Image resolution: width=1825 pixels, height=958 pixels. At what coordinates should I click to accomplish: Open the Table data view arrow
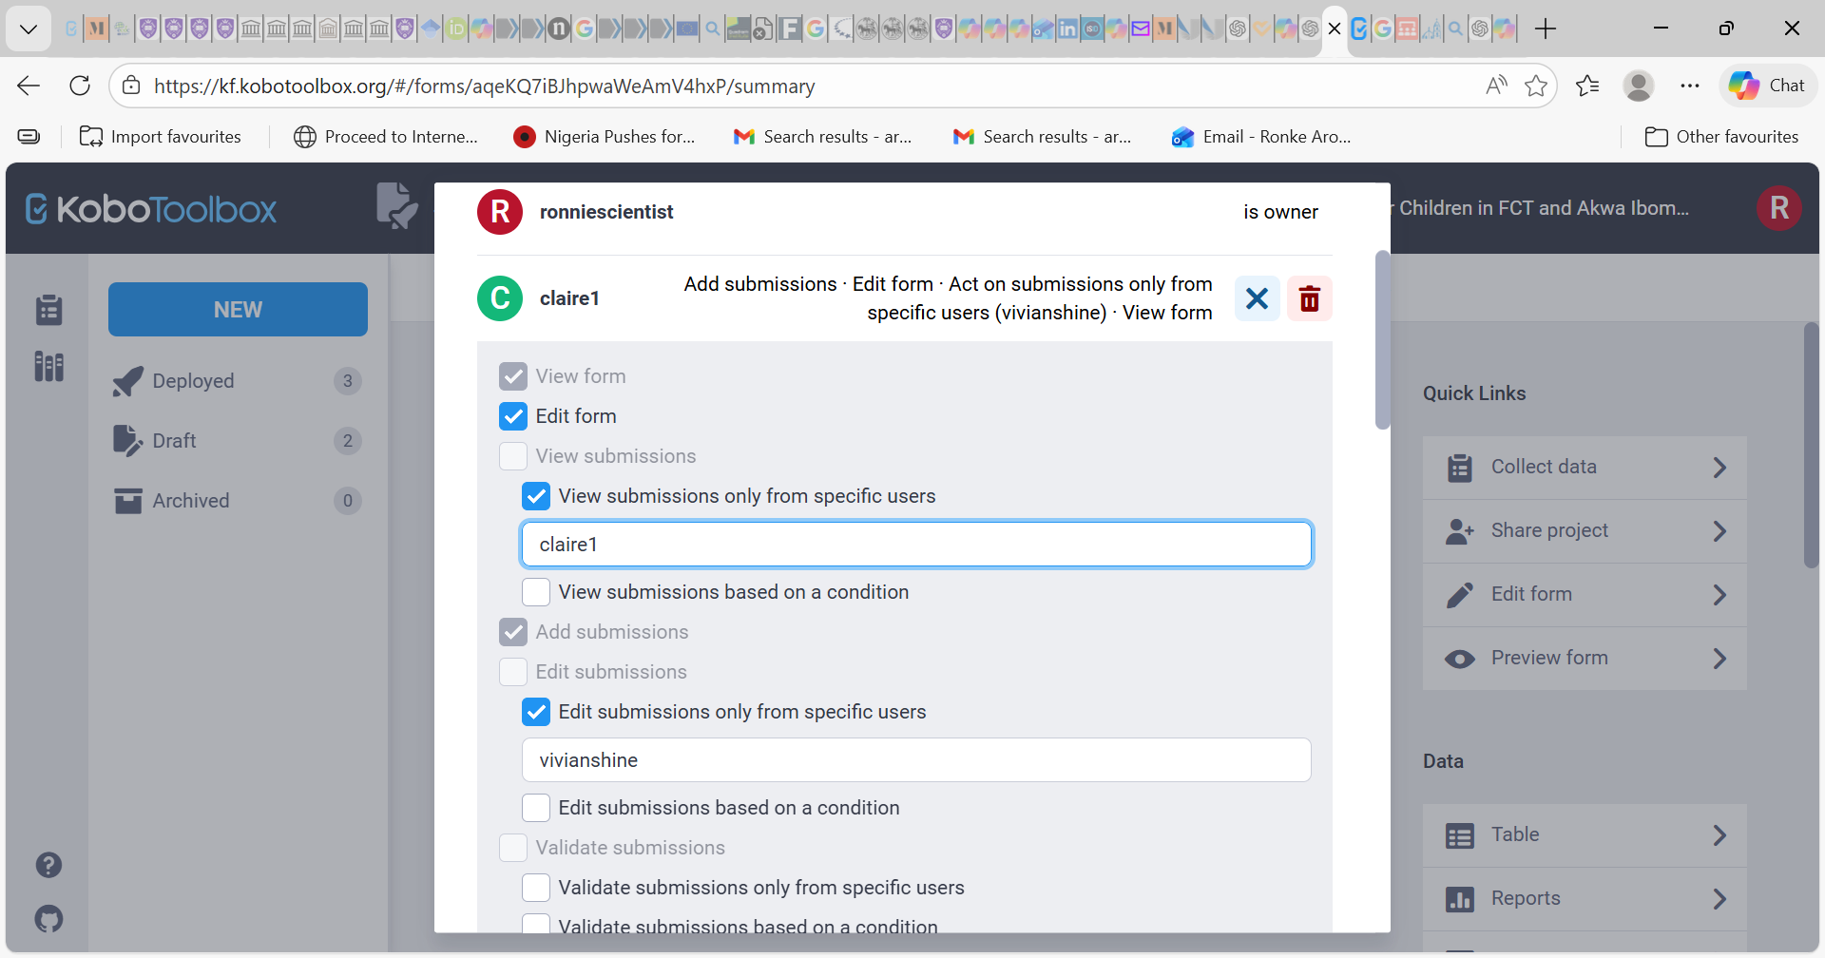[x=1719, y=835]
